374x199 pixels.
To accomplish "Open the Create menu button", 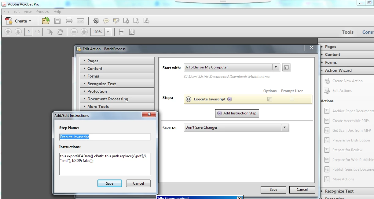I will coord(18,21).
